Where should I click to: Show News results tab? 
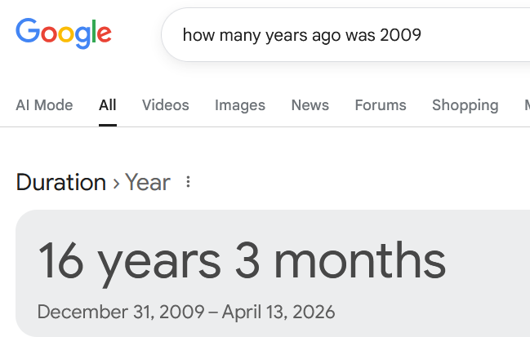[x=310, y=105]
